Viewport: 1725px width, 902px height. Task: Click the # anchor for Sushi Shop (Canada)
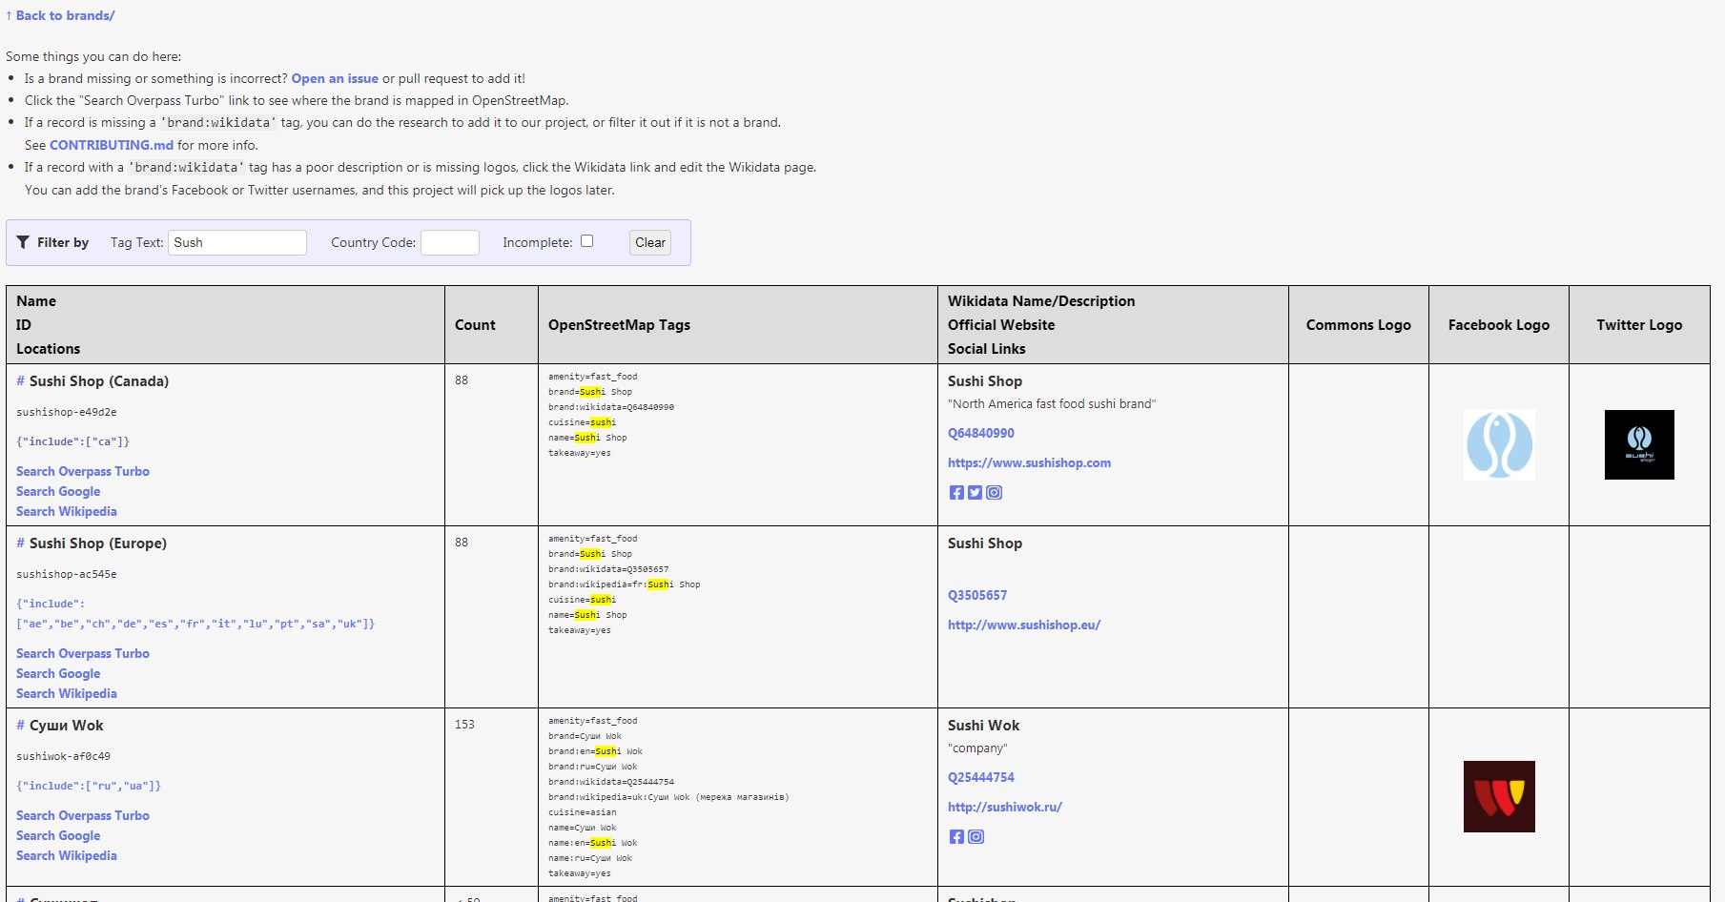point(20,380)
